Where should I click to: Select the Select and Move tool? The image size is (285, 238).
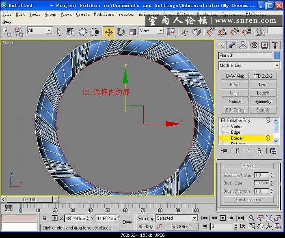coord(108,32)
